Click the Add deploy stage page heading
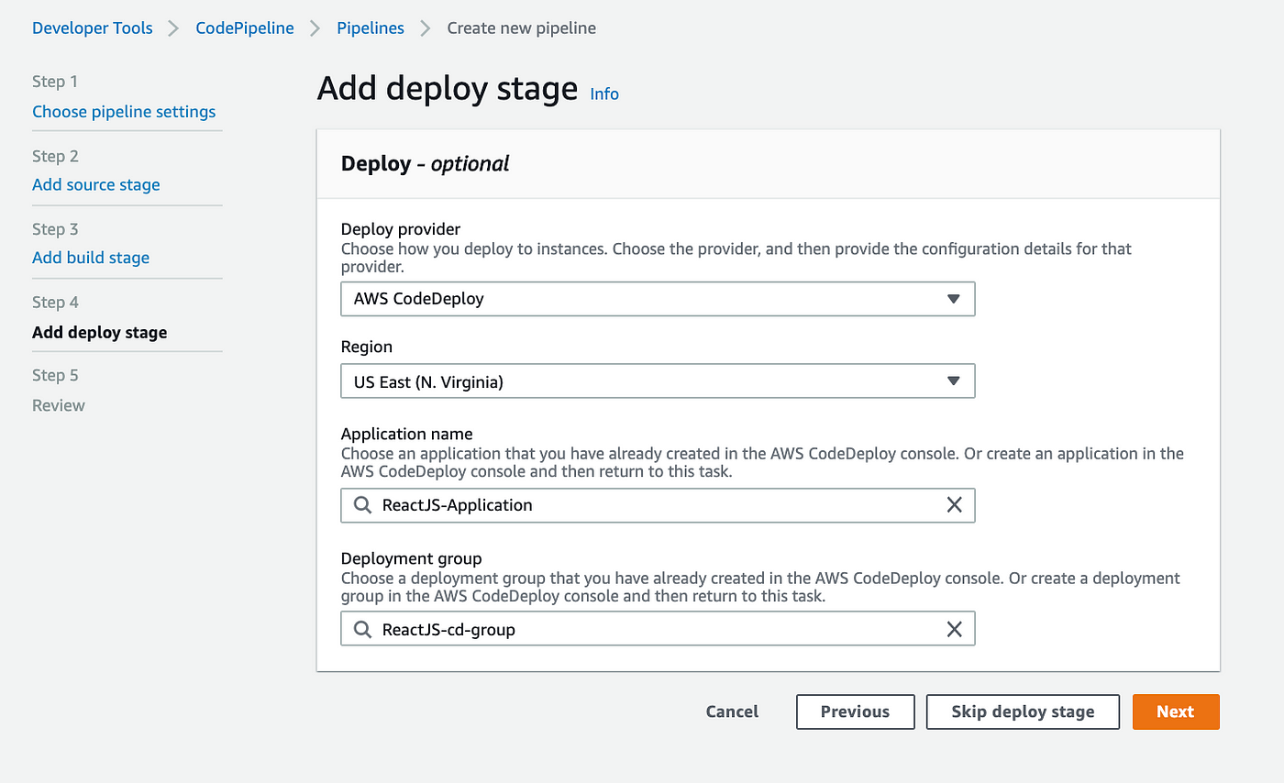This screenshot has height=783, width=1284. (x=448, y=90)
